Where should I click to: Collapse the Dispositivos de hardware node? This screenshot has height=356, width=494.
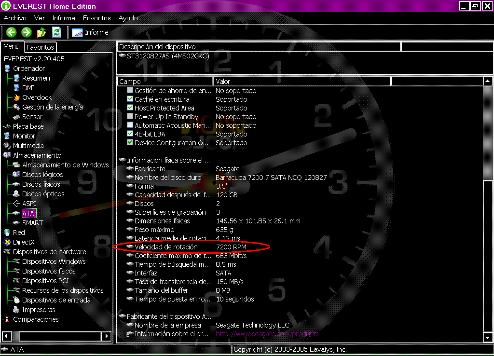[7, 252]
